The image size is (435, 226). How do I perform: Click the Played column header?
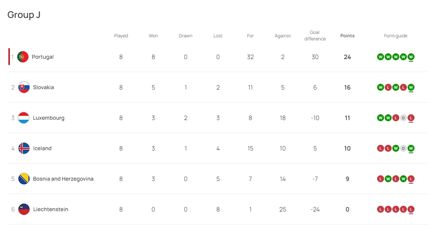[x=121, y=36]
